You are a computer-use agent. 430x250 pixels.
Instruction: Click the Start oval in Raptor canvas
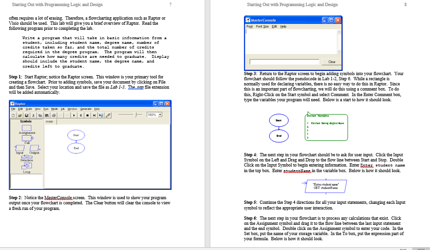(76, 135)
